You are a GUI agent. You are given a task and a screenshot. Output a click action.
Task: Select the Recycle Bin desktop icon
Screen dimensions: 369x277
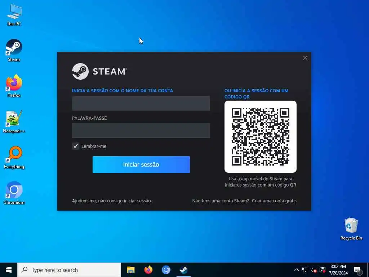click(351, 229)
